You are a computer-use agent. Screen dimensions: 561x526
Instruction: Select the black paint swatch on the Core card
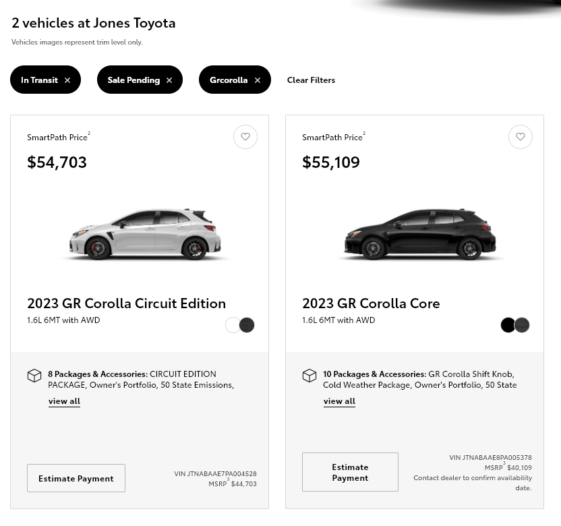pyautogui.click(x=508, y=325)
